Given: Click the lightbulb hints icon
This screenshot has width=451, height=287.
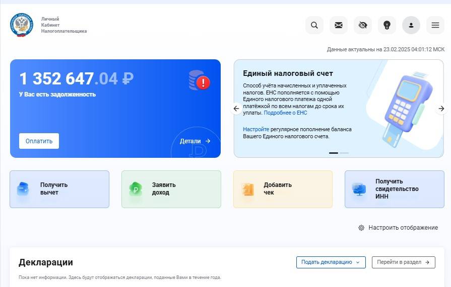Looking at the screenshot, I should 387,25.
